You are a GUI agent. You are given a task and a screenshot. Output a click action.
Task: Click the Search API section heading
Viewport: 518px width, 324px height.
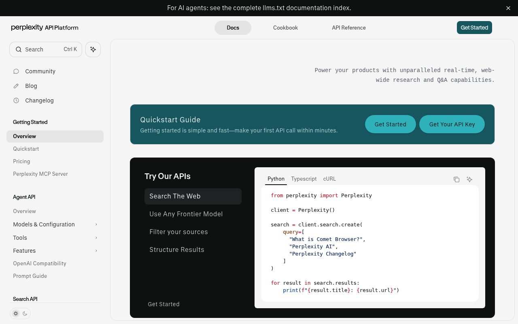point(25,299)
